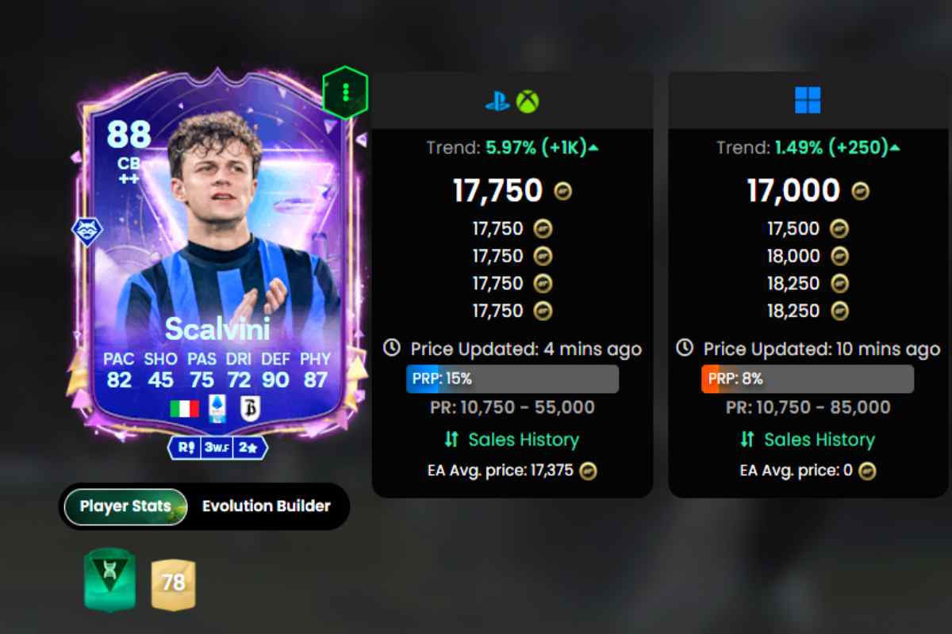Switch to the Player Stats tab
The height and width of the screenshot is (634, 952).
125,506
